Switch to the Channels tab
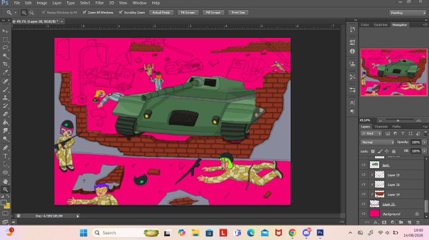429x240 pixels. coord(381,126)
